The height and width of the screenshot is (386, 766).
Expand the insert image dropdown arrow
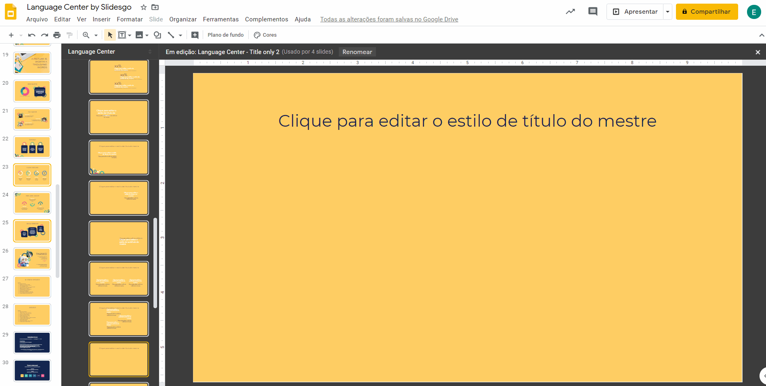[x=147, y=35]
